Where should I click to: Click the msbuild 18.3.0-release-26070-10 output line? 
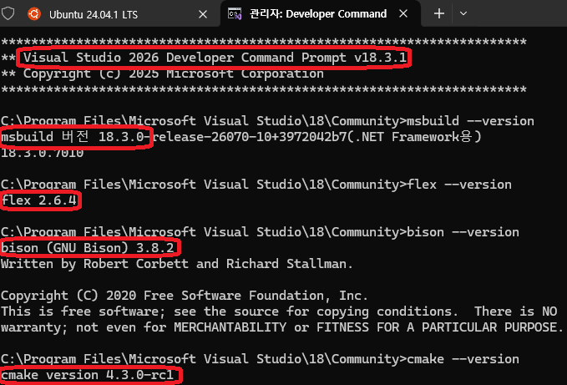coord(241,137)
